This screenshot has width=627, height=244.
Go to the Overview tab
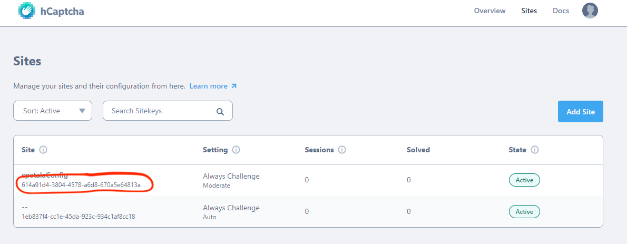[x=489, y=11]
